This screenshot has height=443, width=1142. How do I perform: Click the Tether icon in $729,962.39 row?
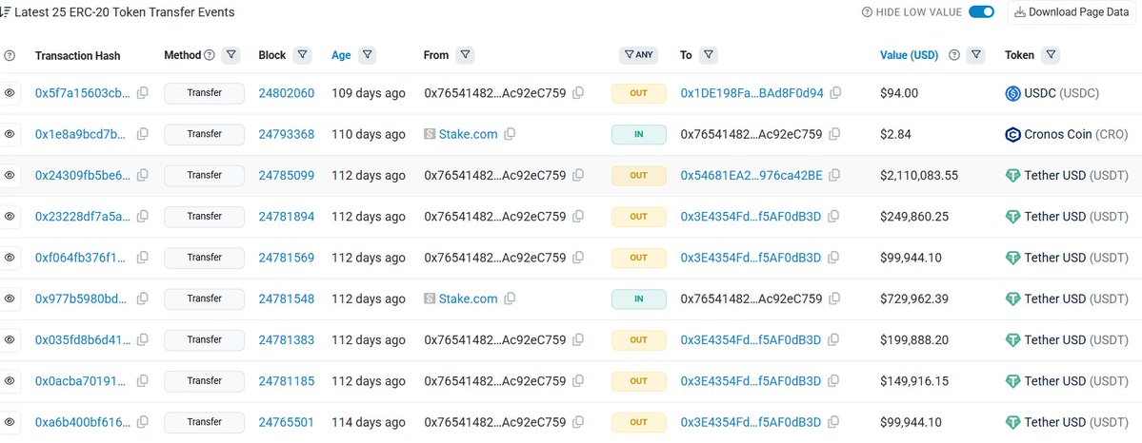(1013, 299)
